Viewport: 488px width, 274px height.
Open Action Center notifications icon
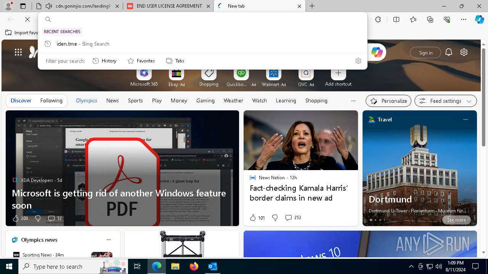pos(475,266)
